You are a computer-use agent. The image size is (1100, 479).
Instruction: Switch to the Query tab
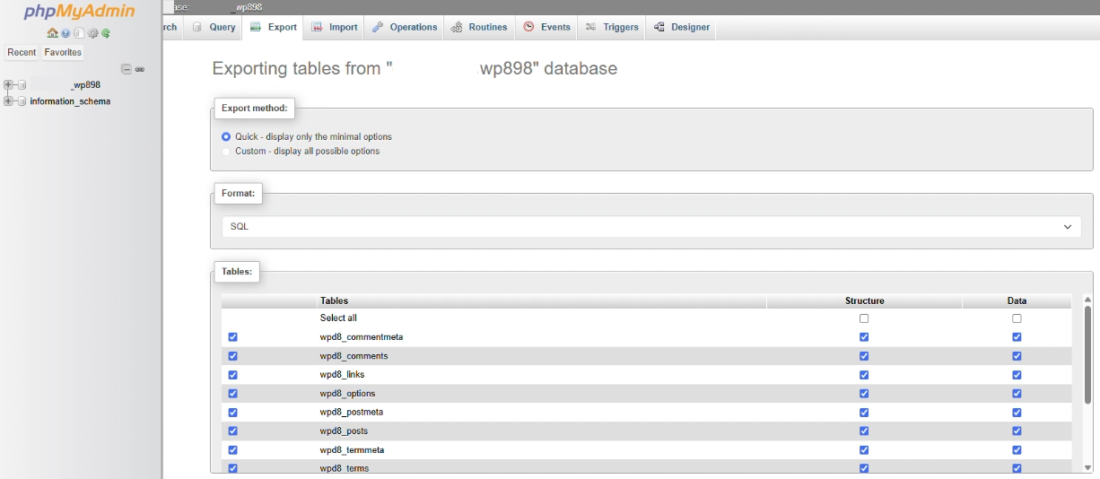point(214,27)
